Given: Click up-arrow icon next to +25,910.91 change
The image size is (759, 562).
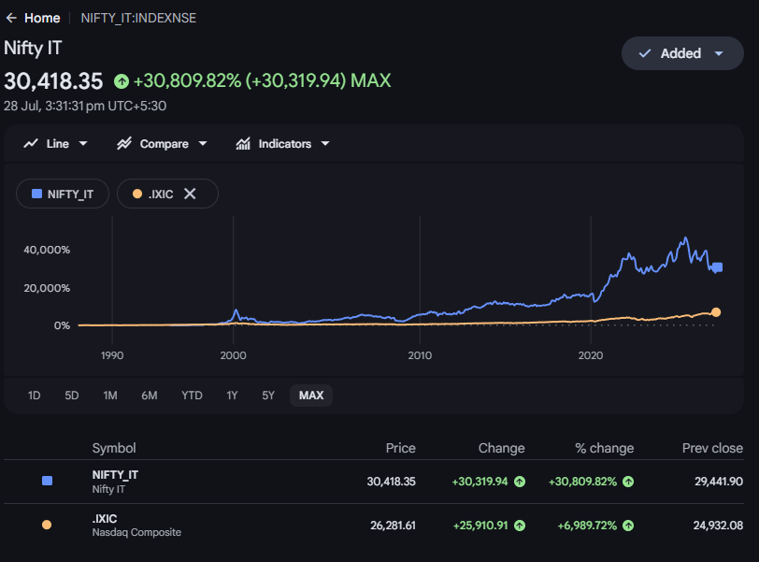Looking at the screenshot, I should [x=520, y=526].
